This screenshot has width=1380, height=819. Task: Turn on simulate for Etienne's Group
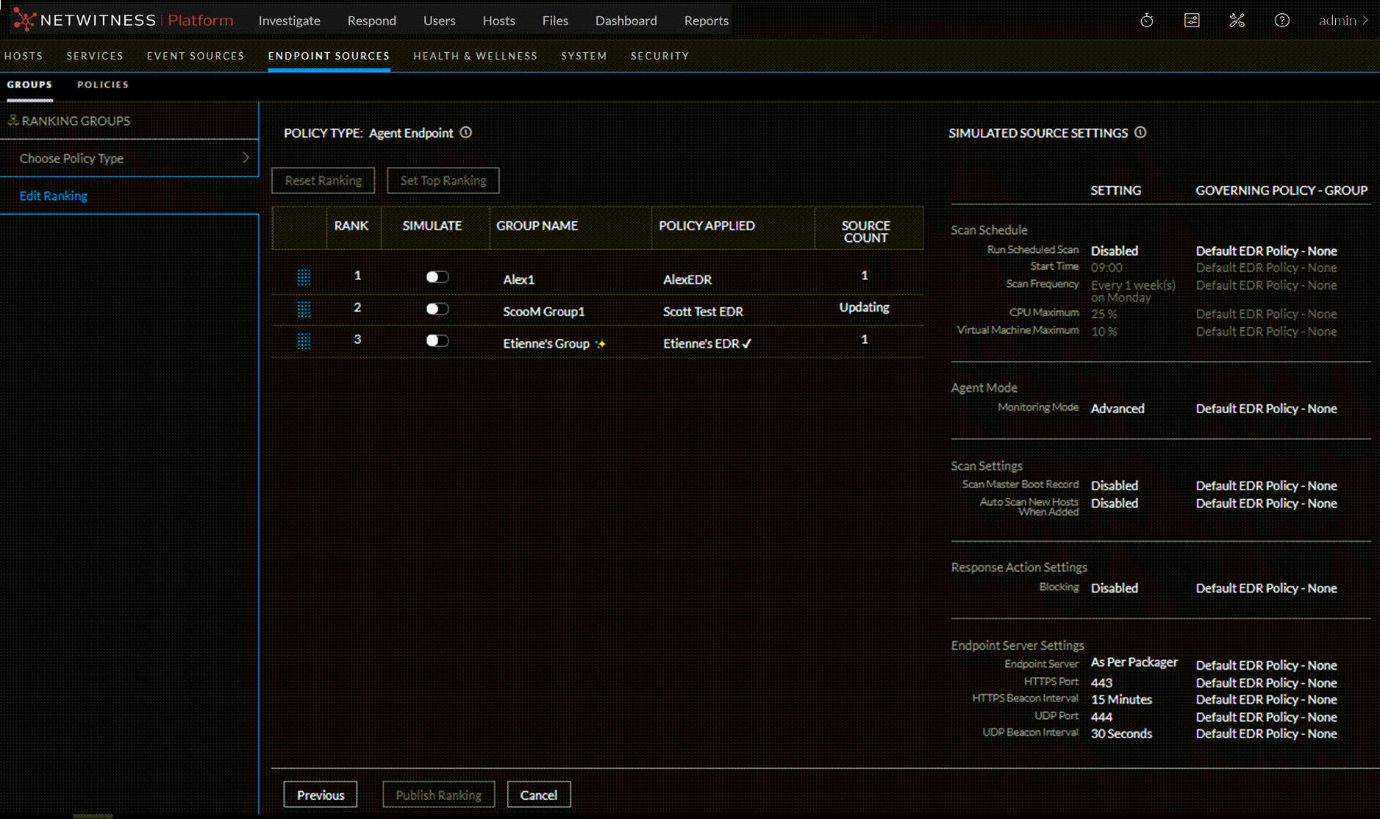[x=437, y=341]
